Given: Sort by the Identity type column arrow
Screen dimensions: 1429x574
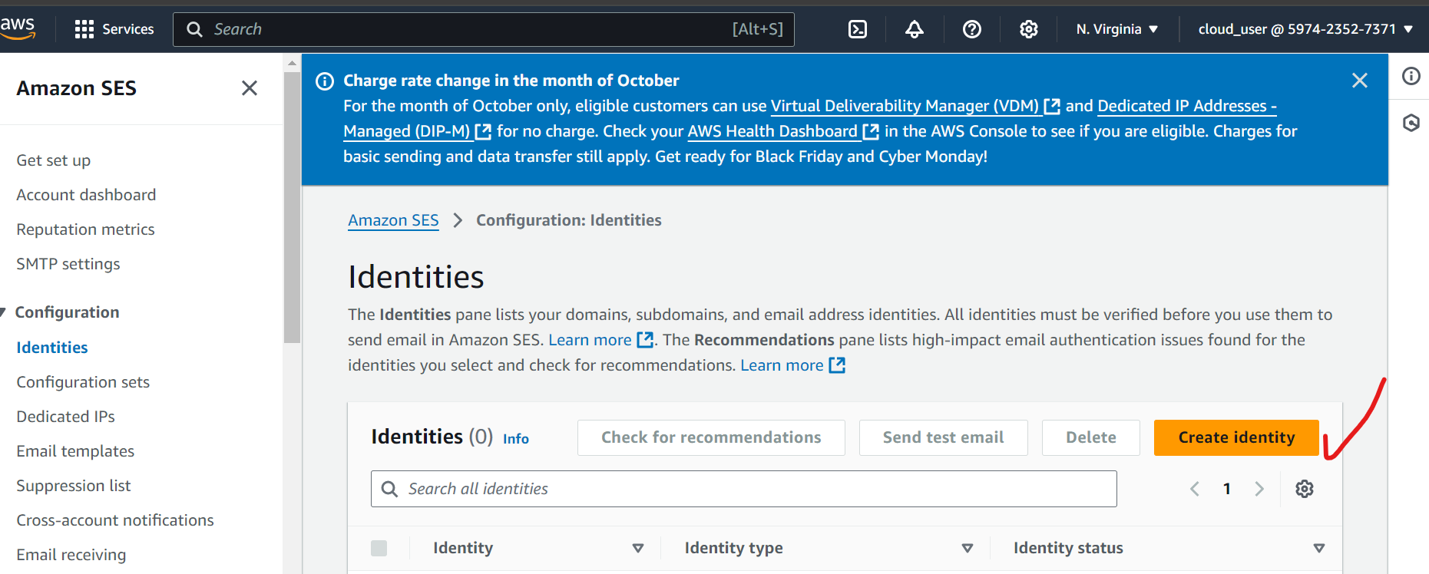Looking at the screenshot, I should [x=967, y=548].
